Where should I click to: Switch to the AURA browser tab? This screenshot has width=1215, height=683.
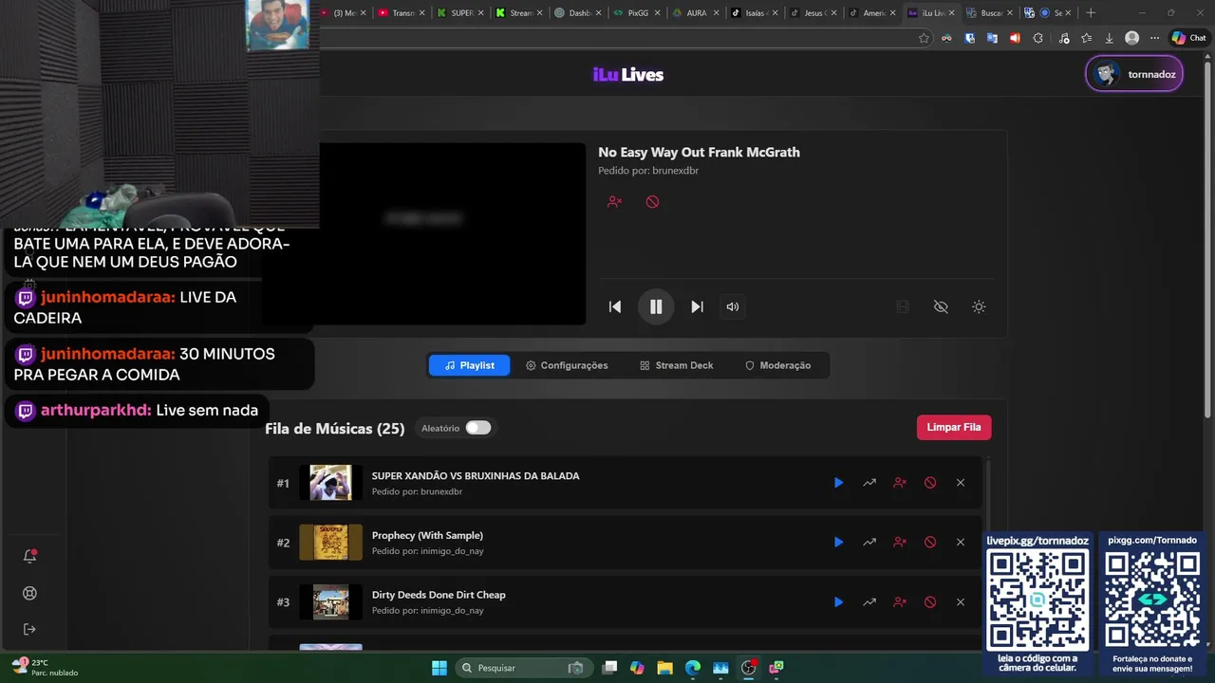[696, 13]
